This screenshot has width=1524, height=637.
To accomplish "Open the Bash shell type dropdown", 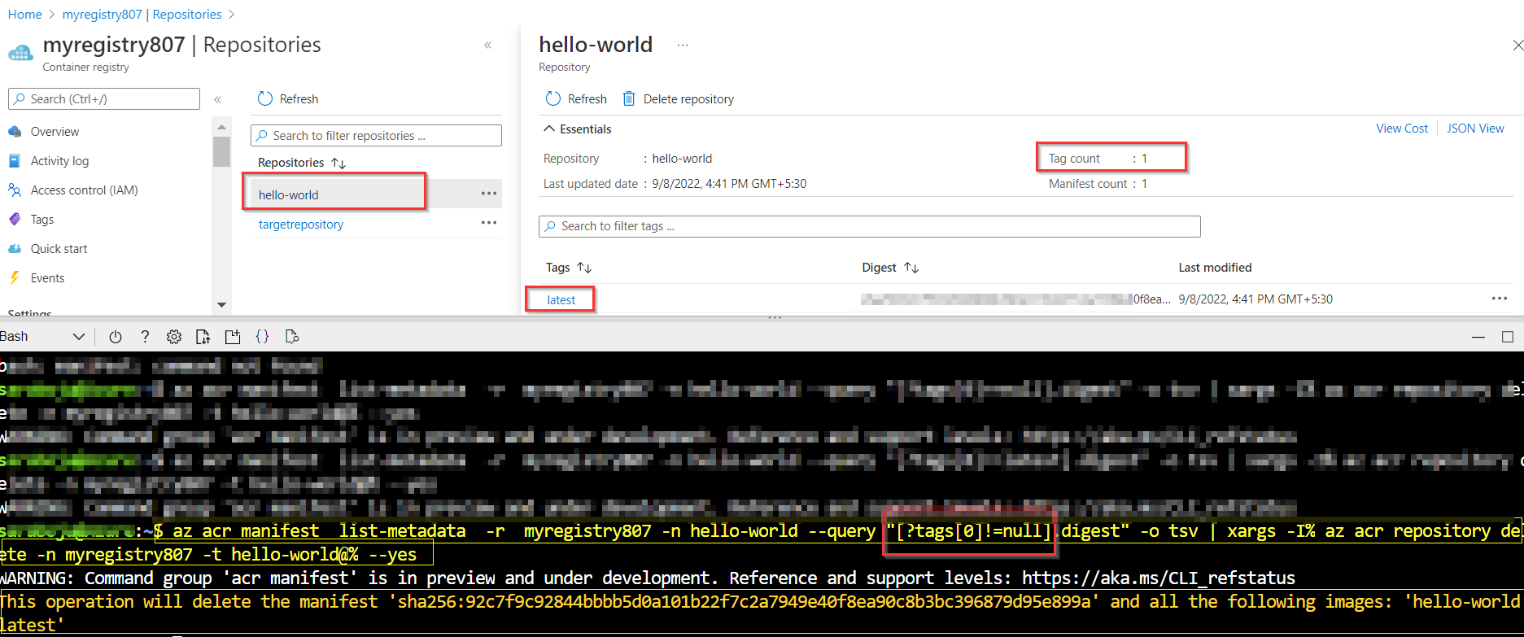I will coord(42,337).
